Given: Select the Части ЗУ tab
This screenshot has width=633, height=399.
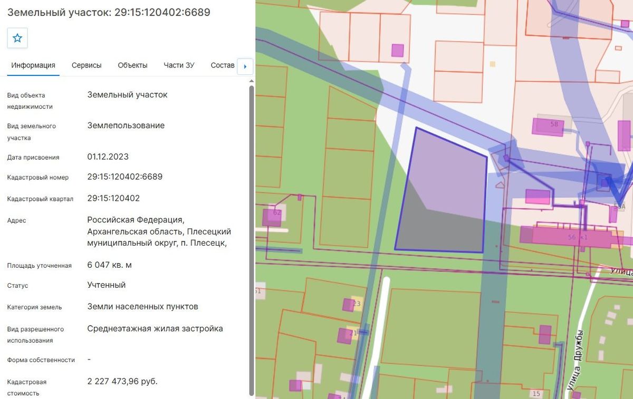Looking at the screenshot, I should tap(179, 65).
